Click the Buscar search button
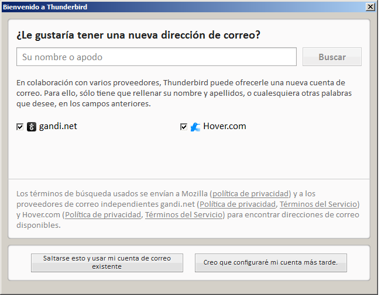The image size is (381, 295). (x=332, y=57)
